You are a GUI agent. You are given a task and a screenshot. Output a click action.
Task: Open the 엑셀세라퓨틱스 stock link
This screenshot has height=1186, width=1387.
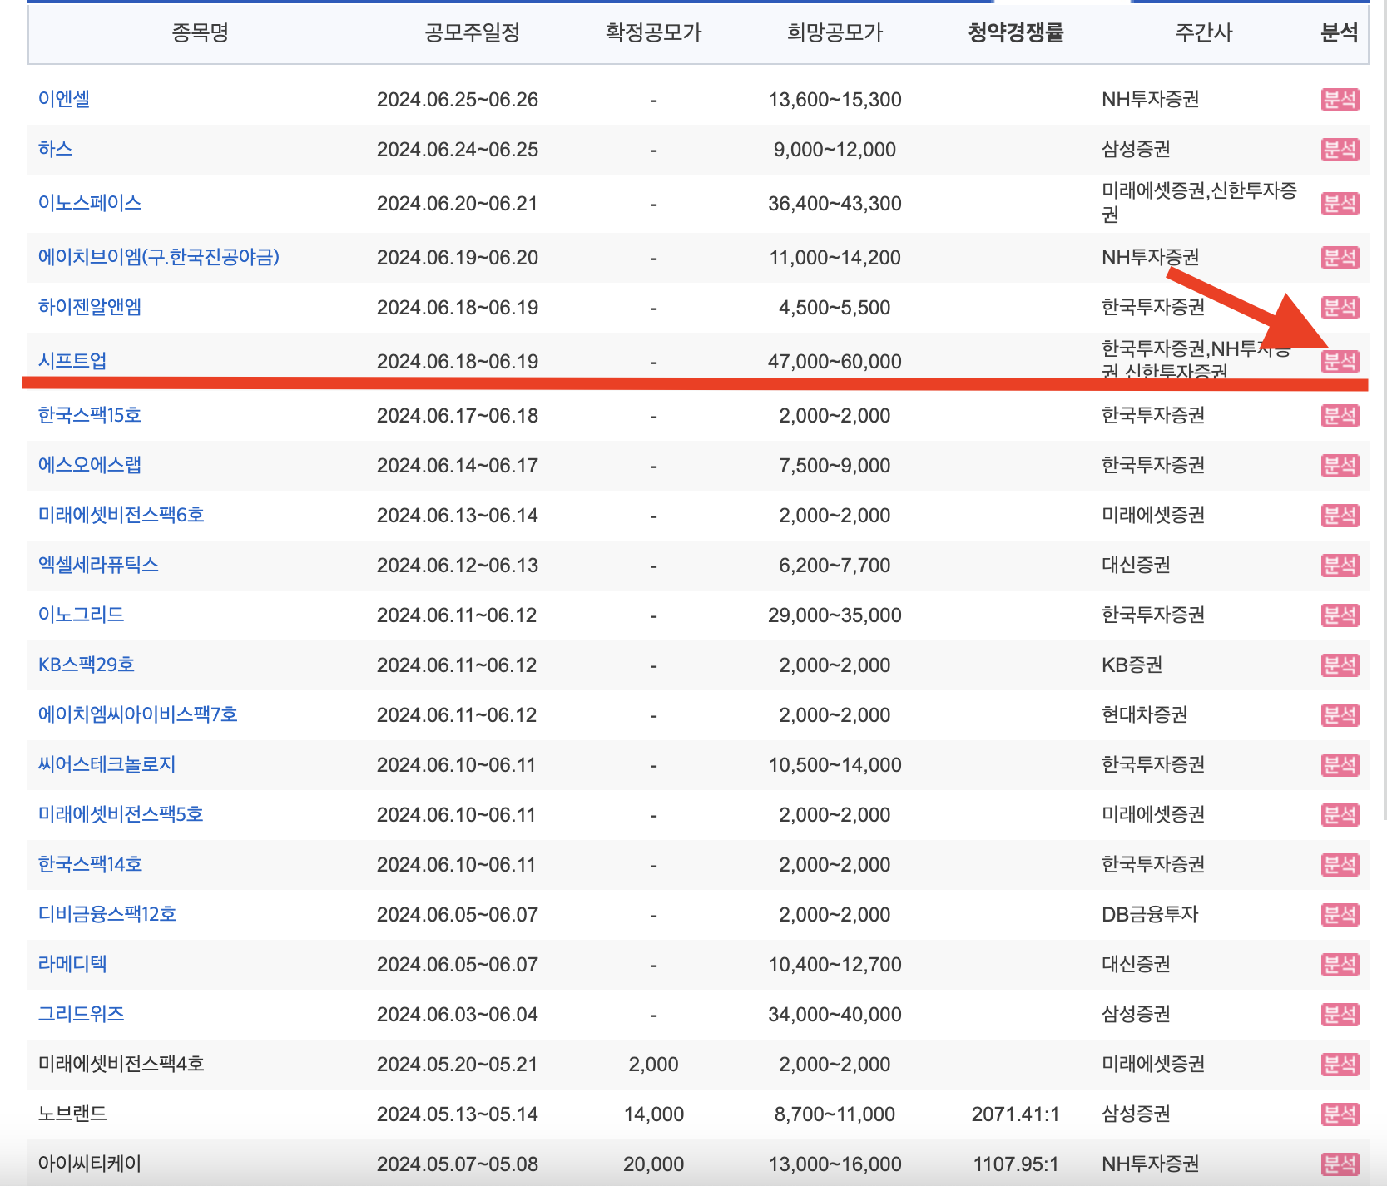98,565
